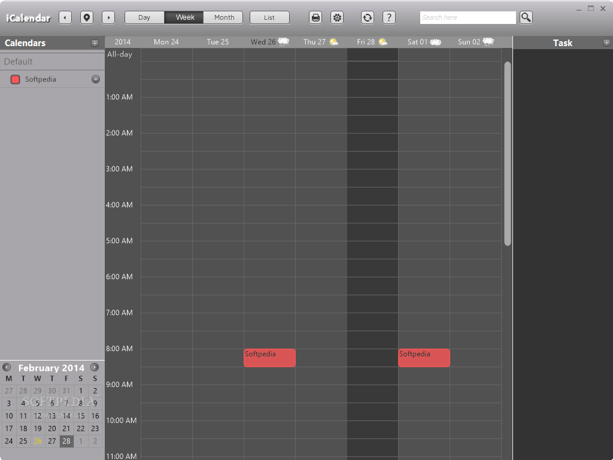The image size is (613, 460).
Task: Click the search magnifier icon
Action: (526, 17)
